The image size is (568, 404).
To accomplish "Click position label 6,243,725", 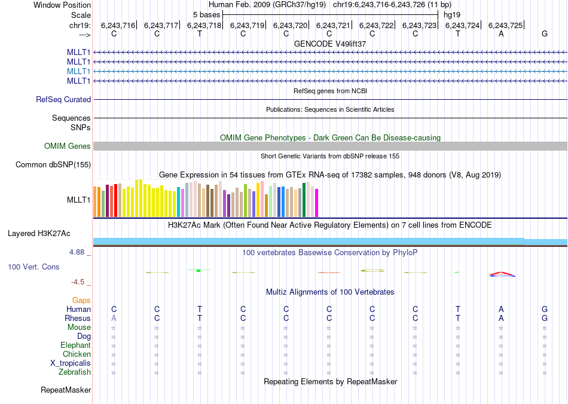I will 506,25.
